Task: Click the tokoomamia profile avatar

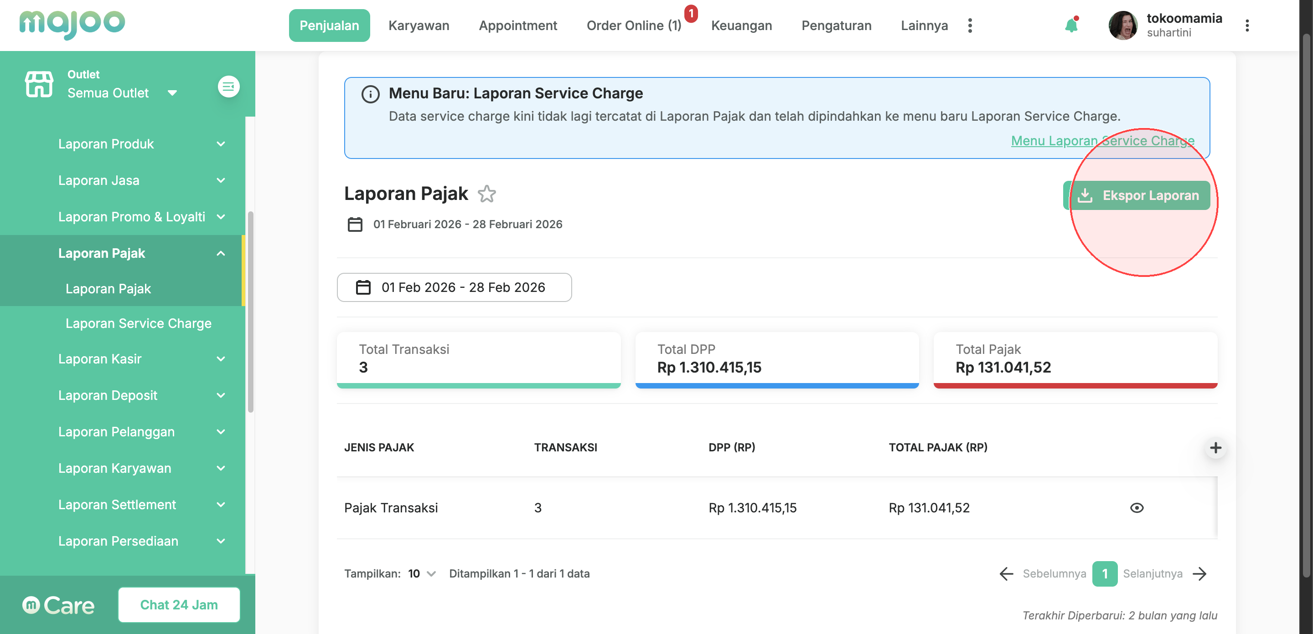Action: (x=1123, y=26)
